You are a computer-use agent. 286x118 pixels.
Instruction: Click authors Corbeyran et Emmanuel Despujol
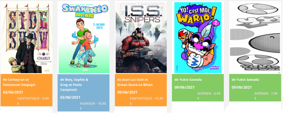click(19, 82)
